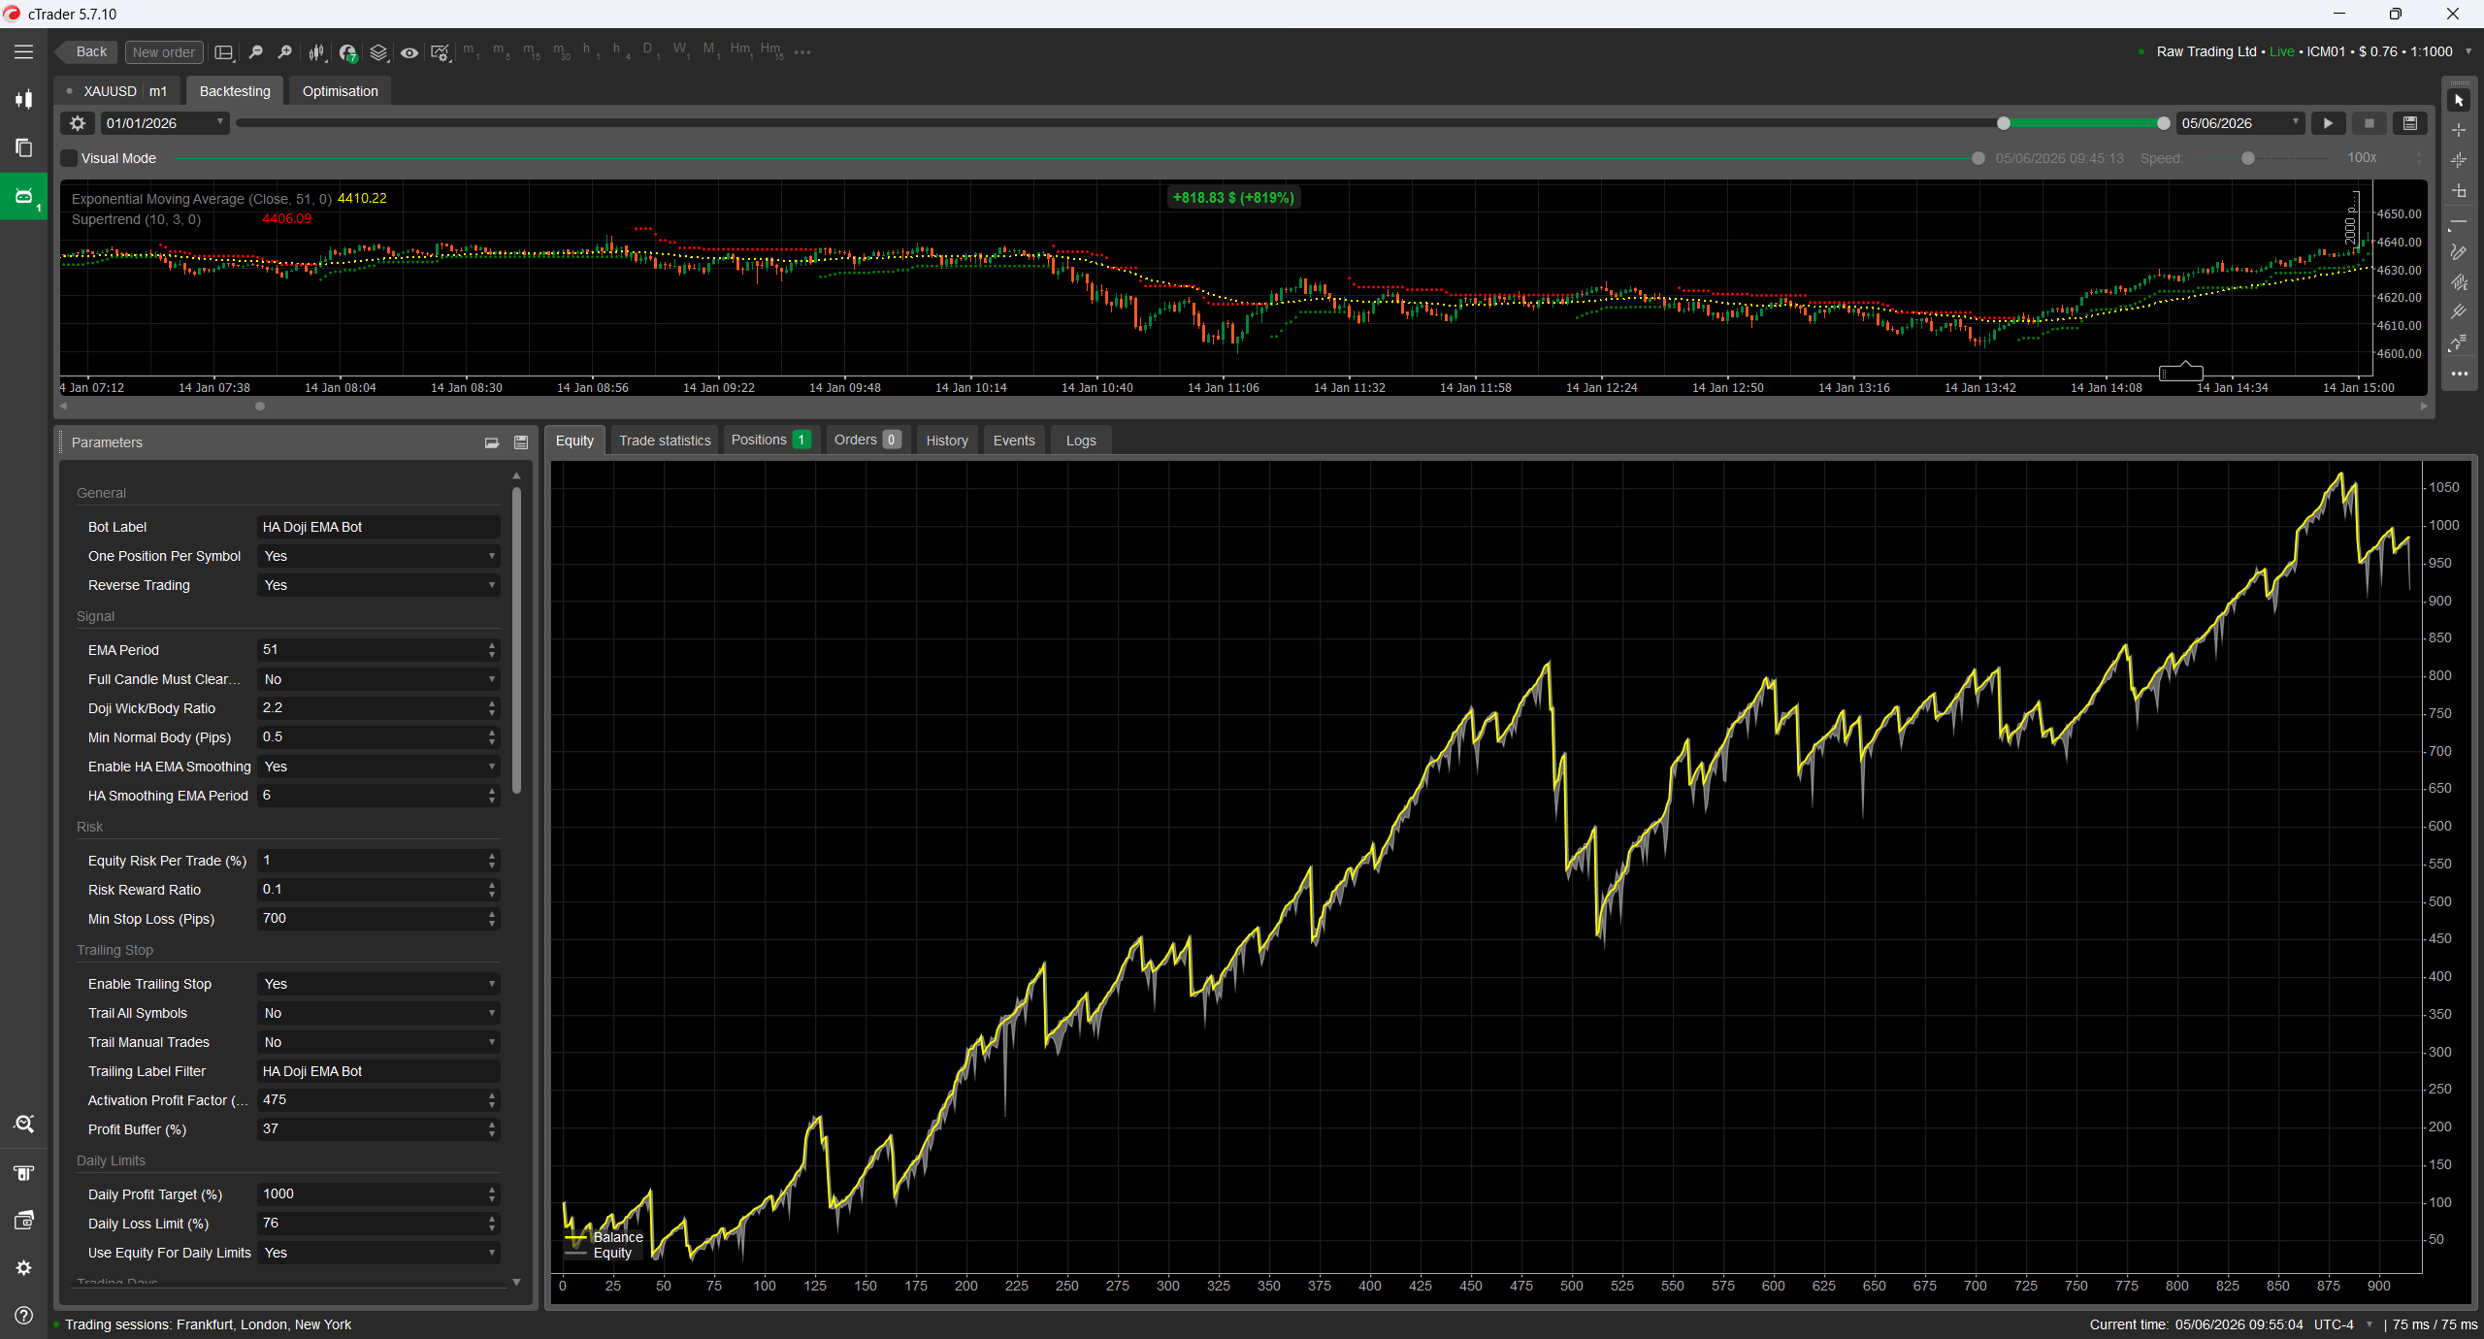
Task: Switch to the Logs tab
Action: coord(1081,441)
